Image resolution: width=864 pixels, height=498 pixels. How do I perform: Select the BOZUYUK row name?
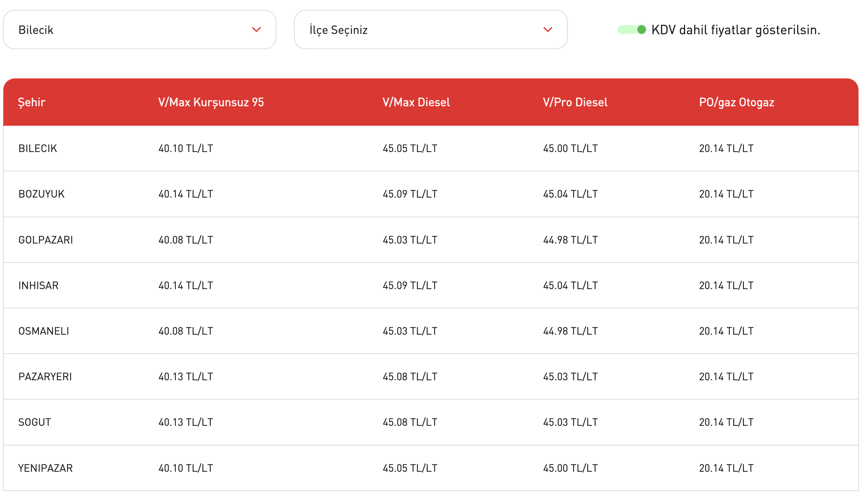tap(41, 194)
